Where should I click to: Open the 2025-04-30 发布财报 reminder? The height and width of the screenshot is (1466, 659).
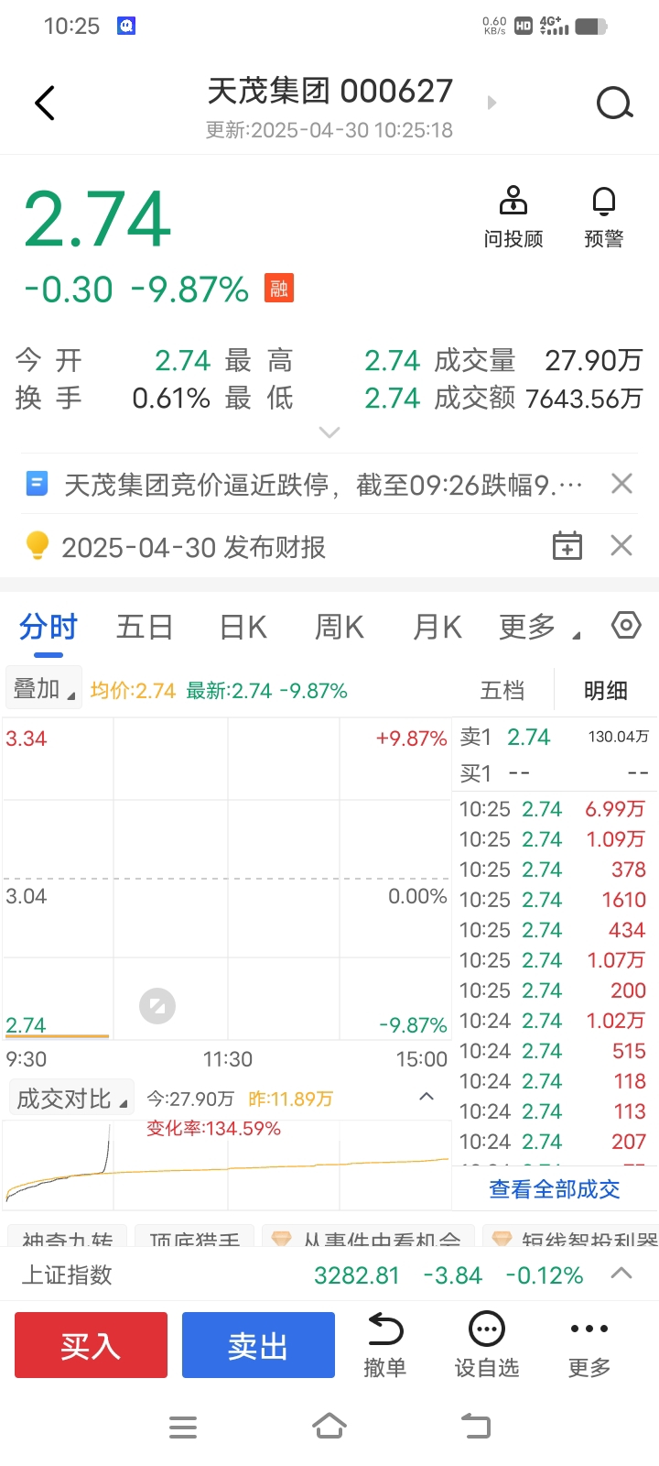(x=193, y=547)
